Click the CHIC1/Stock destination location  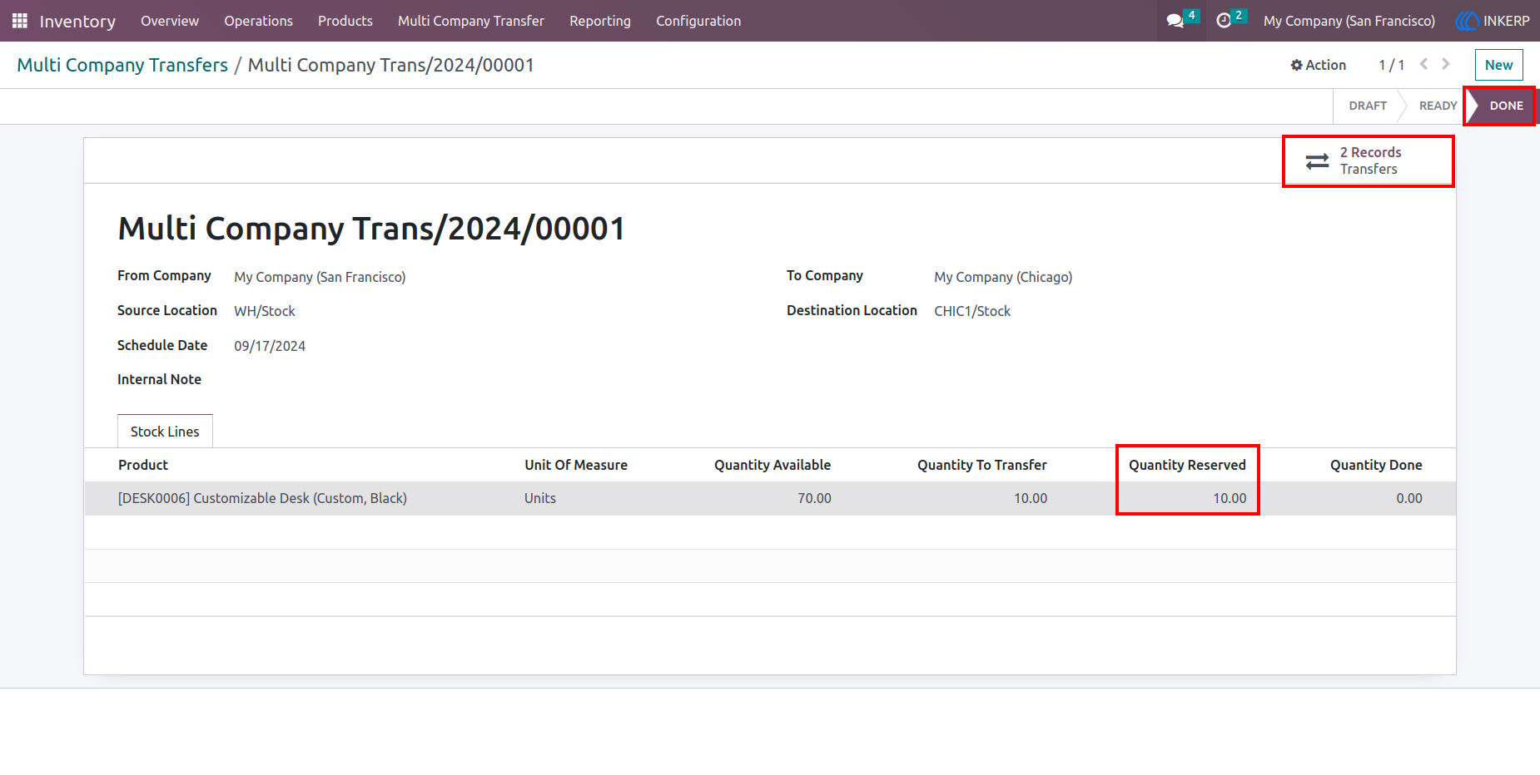972,311
